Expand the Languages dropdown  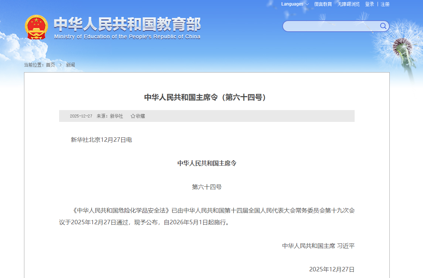292,4
